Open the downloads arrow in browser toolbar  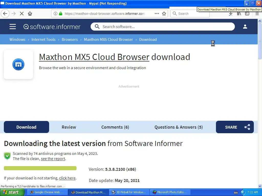coord(231,14)
